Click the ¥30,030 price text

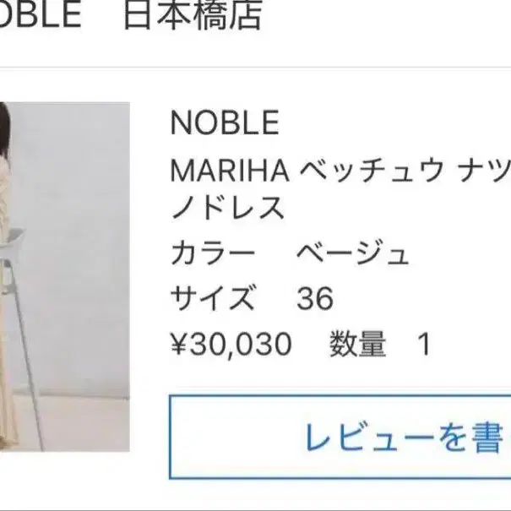(231, 344)
